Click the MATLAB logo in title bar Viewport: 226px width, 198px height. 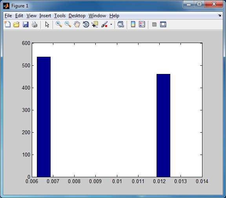click(6, 6)
